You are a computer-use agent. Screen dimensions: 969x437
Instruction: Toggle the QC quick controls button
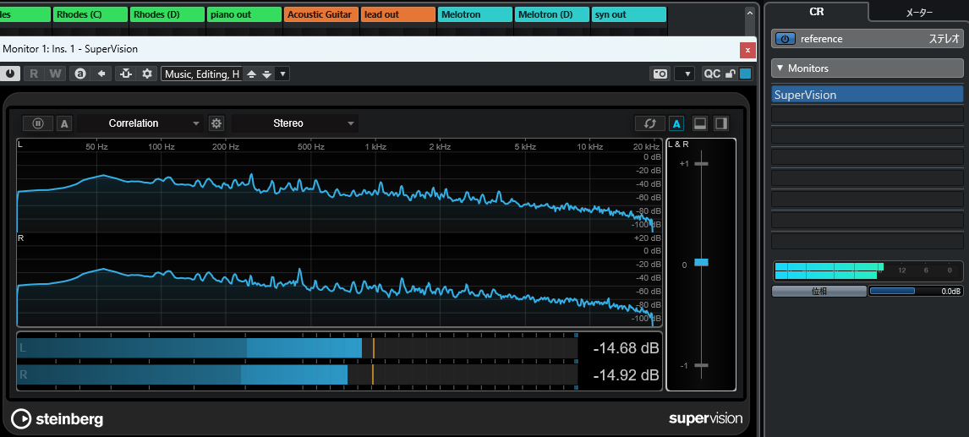[x=712, y=74]
